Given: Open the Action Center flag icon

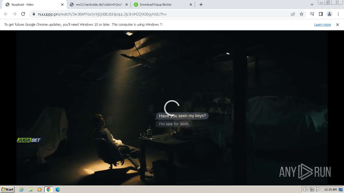Looking at the screenshot, I should [318, 190].
